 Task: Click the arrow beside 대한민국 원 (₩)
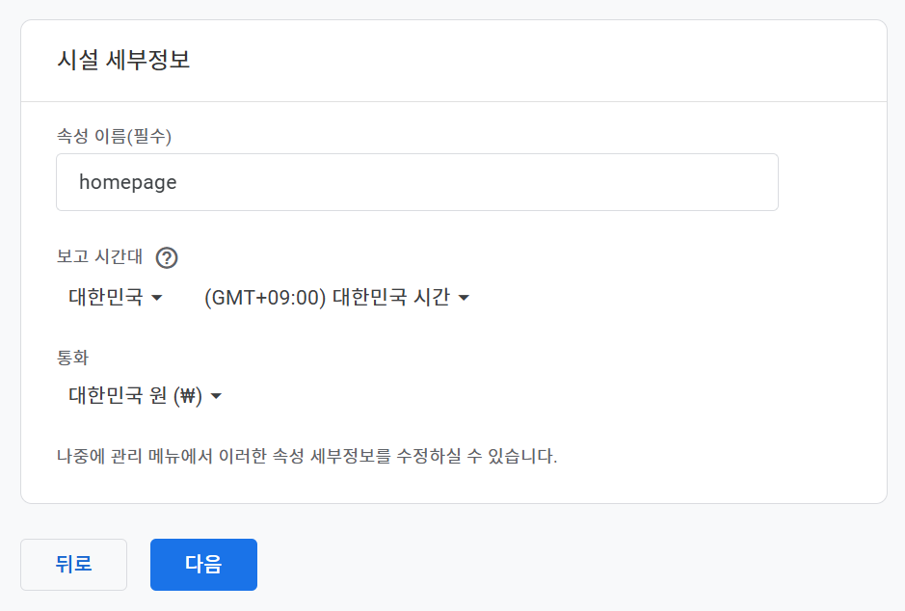pos(216,396)
